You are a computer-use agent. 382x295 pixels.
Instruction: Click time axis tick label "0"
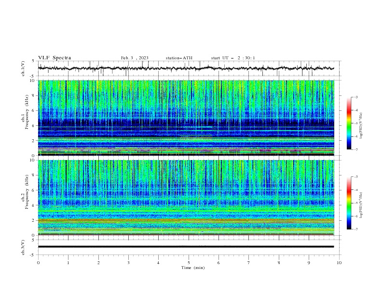point(38,263)
